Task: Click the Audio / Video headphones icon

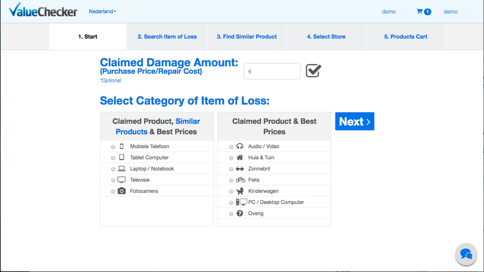Action: click(240, 146)
